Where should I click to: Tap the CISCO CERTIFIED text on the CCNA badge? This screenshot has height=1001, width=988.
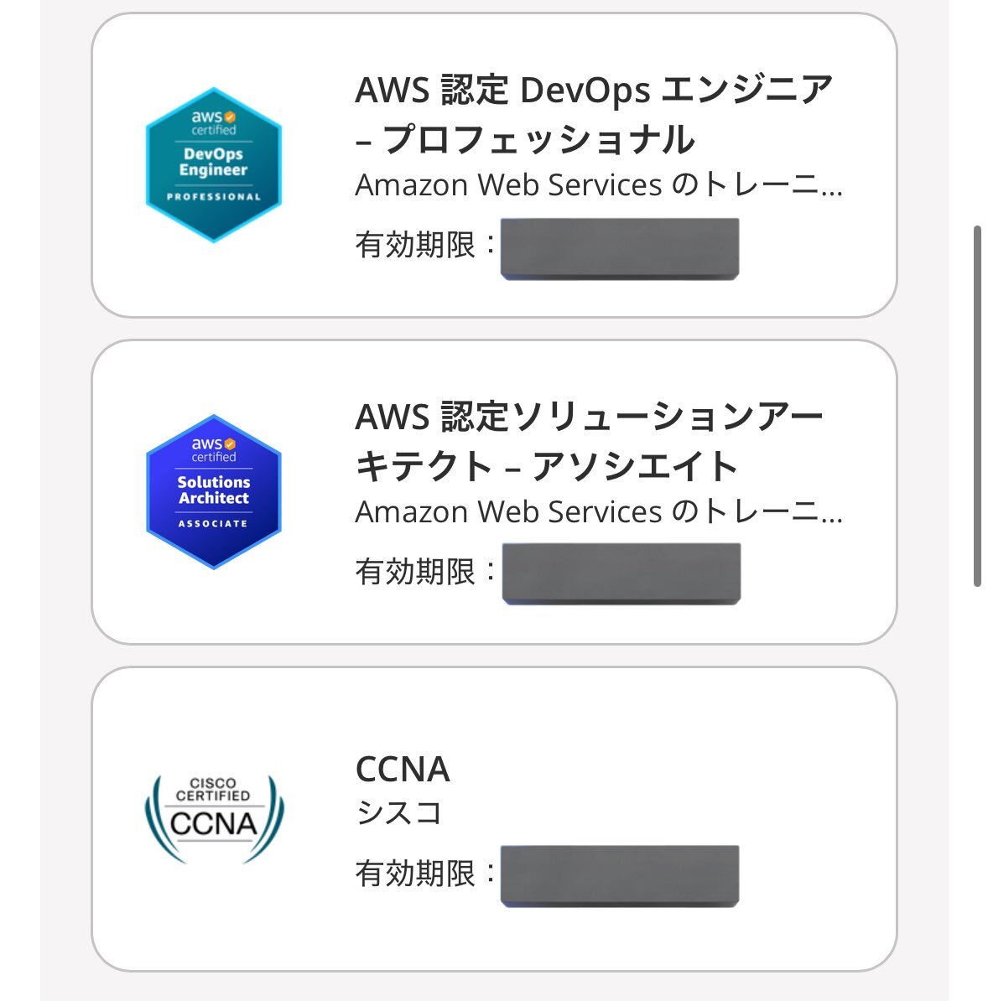213,790
